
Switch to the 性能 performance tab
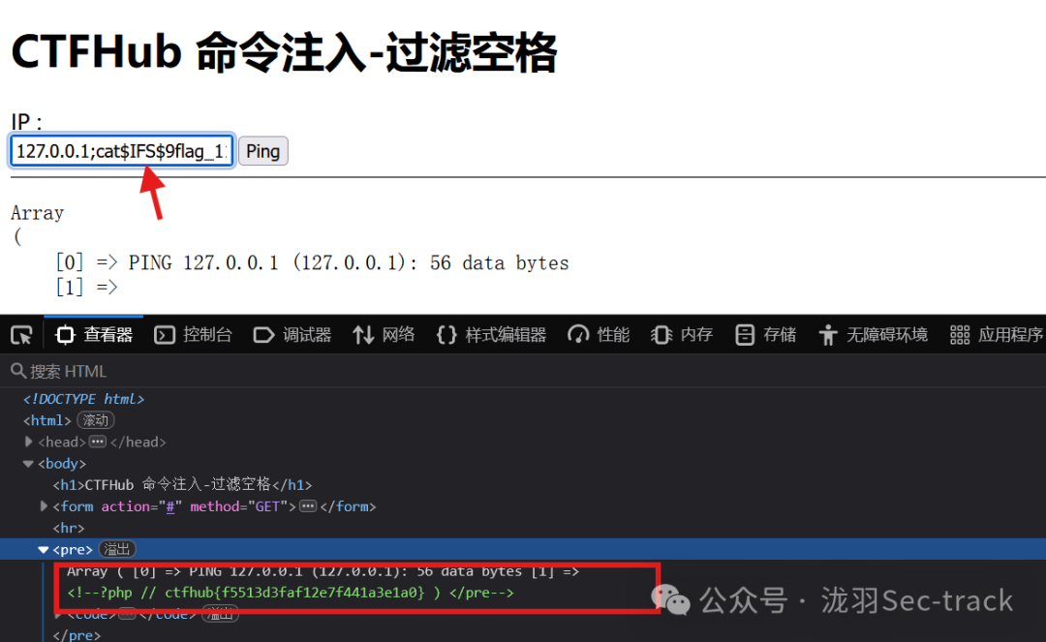pyautogui.click(x=599, y=335)
